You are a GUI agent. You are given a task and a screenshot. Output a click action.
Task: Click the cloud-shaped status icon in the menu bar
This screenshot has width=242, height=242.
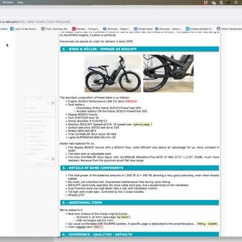point(214,2)
